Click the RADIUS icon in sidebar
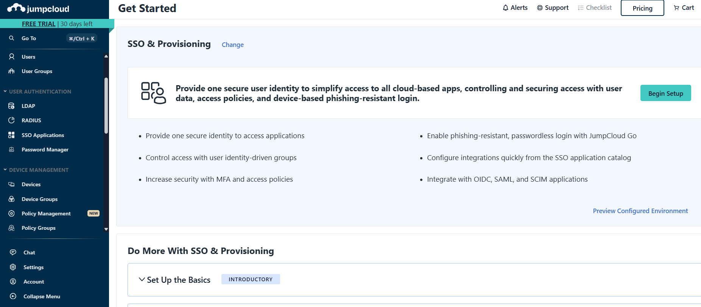The width and height of the screenshot is (701, 307). pyautogui.click(x=12, y=120)
